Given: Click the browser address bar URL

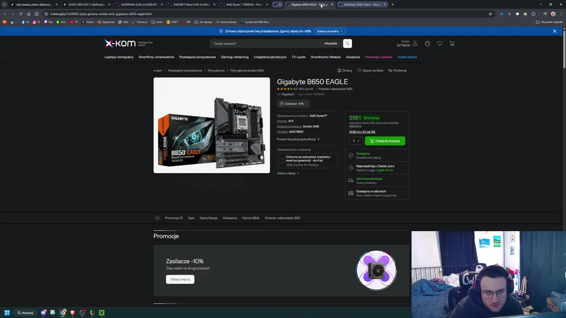Looking at the screenshot, I should (101, 14).
